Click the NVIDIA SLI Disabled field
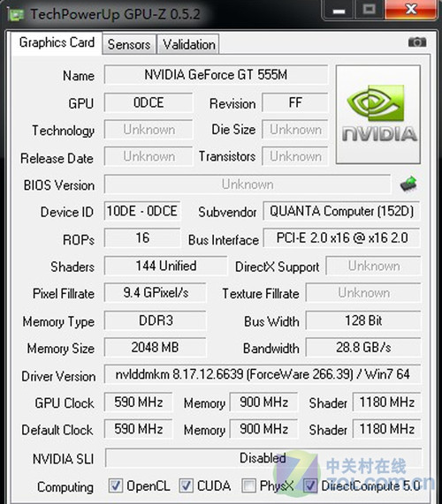This screenshot has width=442, height=504. 263,458
